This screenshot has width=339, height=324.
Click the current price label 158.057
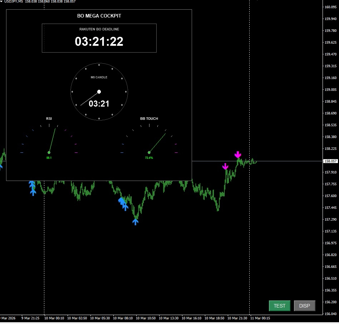click(x=330, y=161)
